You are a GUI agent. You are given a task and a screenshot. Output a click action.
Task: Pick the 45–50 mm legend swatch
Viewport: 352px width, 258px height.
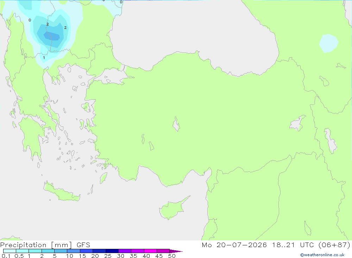click(163, 251)
